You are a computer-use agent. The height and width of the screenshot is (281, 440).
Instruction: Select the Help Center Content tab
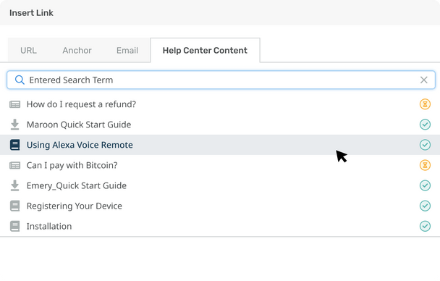click(x=205, y=50)
